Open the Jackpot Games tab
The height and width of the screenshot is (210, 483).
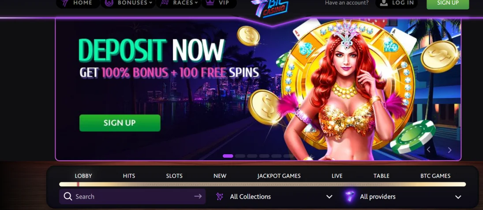coord(279,176)
